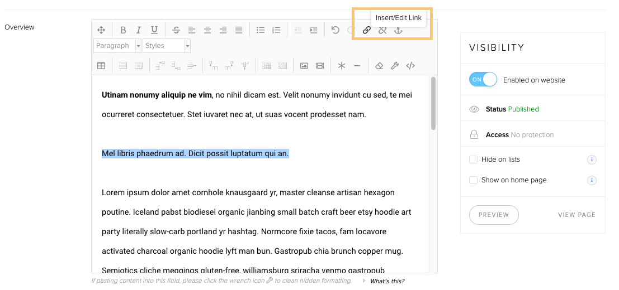
Task: Open the Paragraph format dropdown
Action: tap(117, 46)
